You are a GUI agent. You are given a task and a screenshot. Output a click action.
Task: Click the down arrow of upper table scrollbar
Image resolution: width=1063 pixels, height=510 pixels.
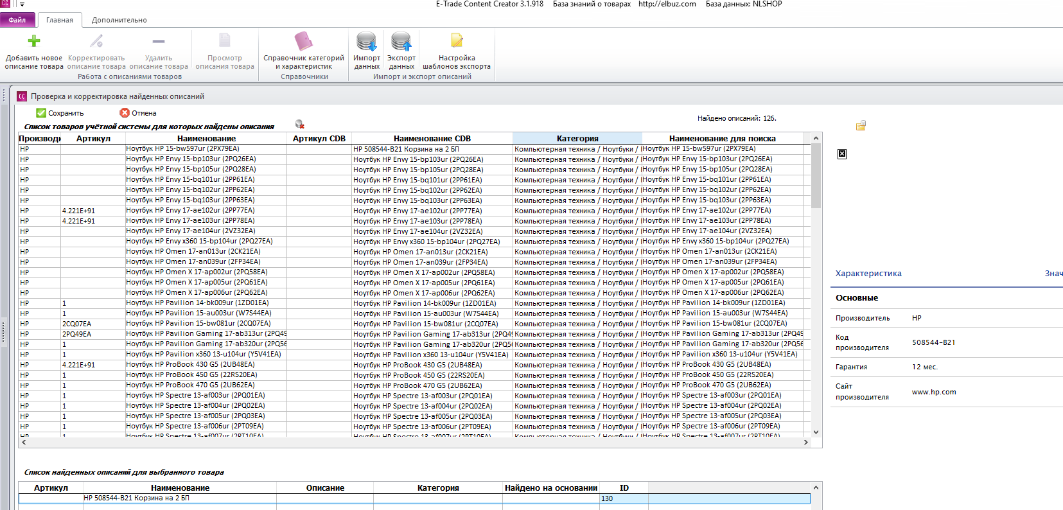point(816,432)
